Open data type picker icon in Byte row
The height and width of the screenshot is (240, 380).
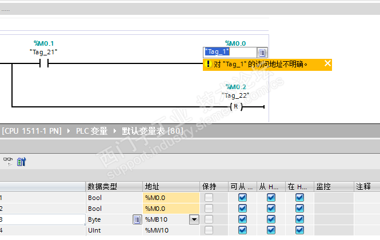[137, 219]
